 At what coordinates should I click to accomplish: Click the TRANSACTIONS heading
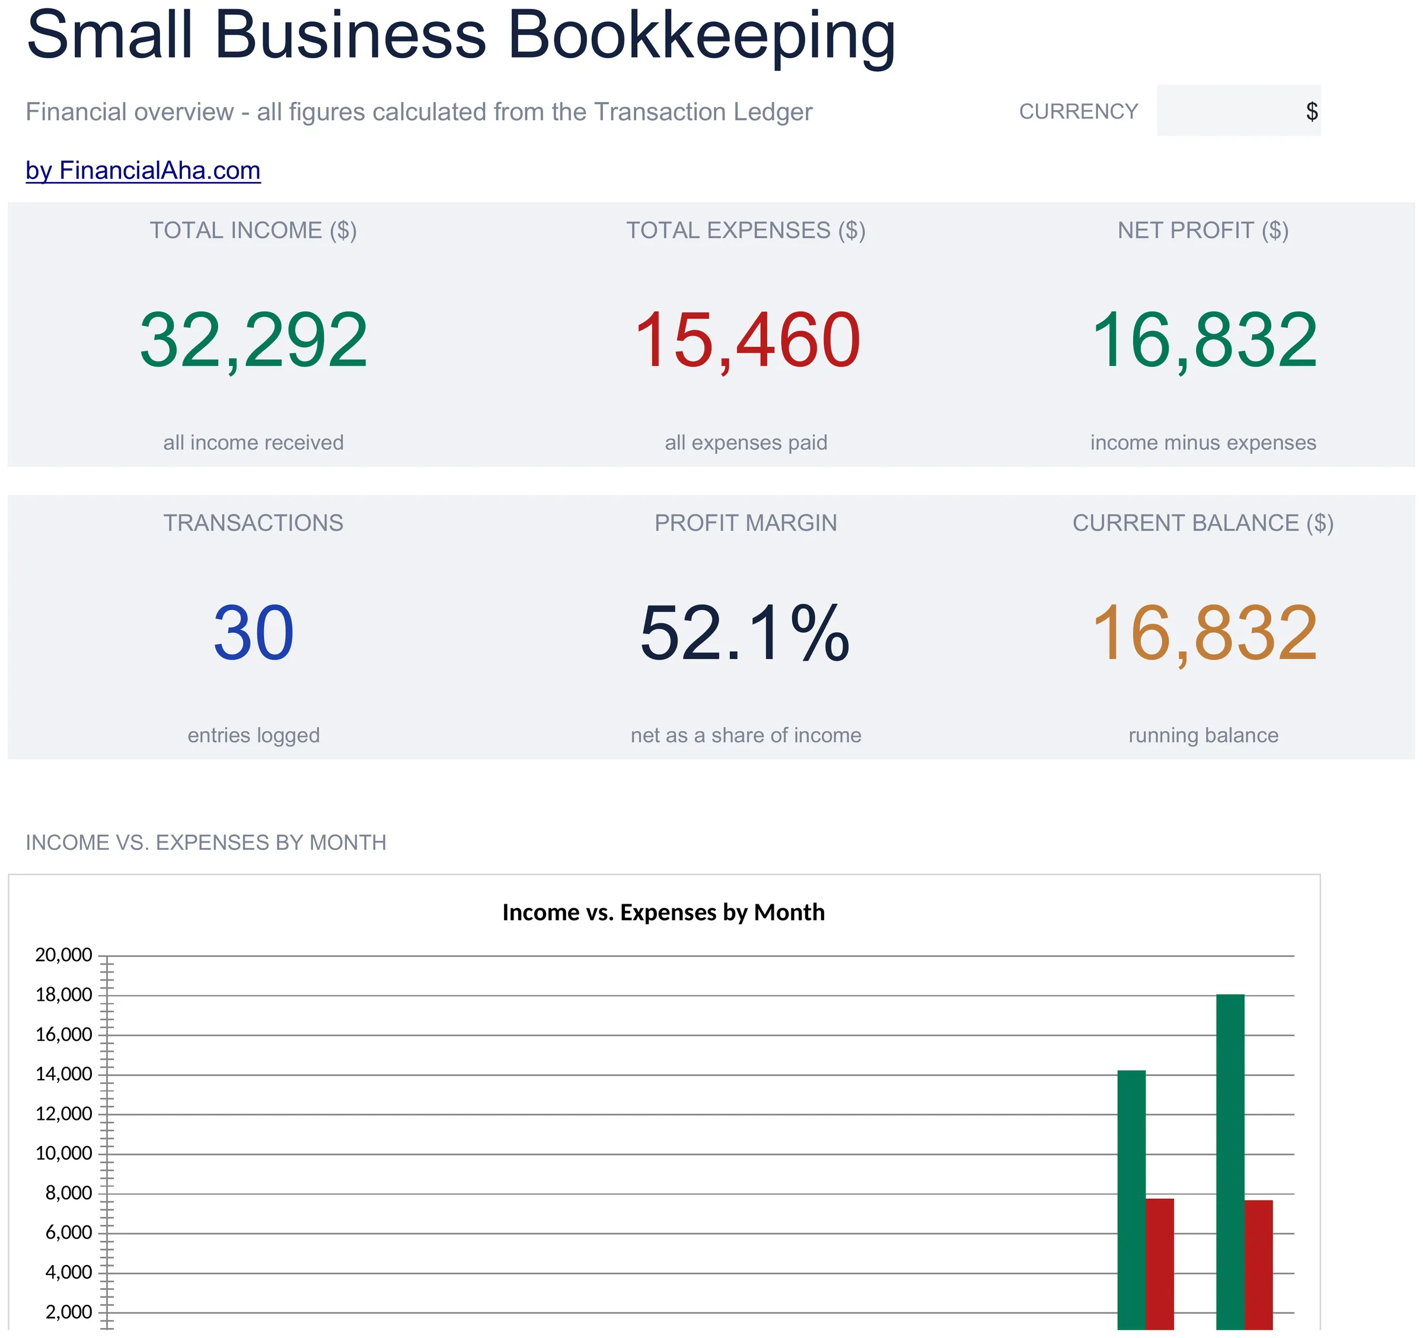[253, 523]
